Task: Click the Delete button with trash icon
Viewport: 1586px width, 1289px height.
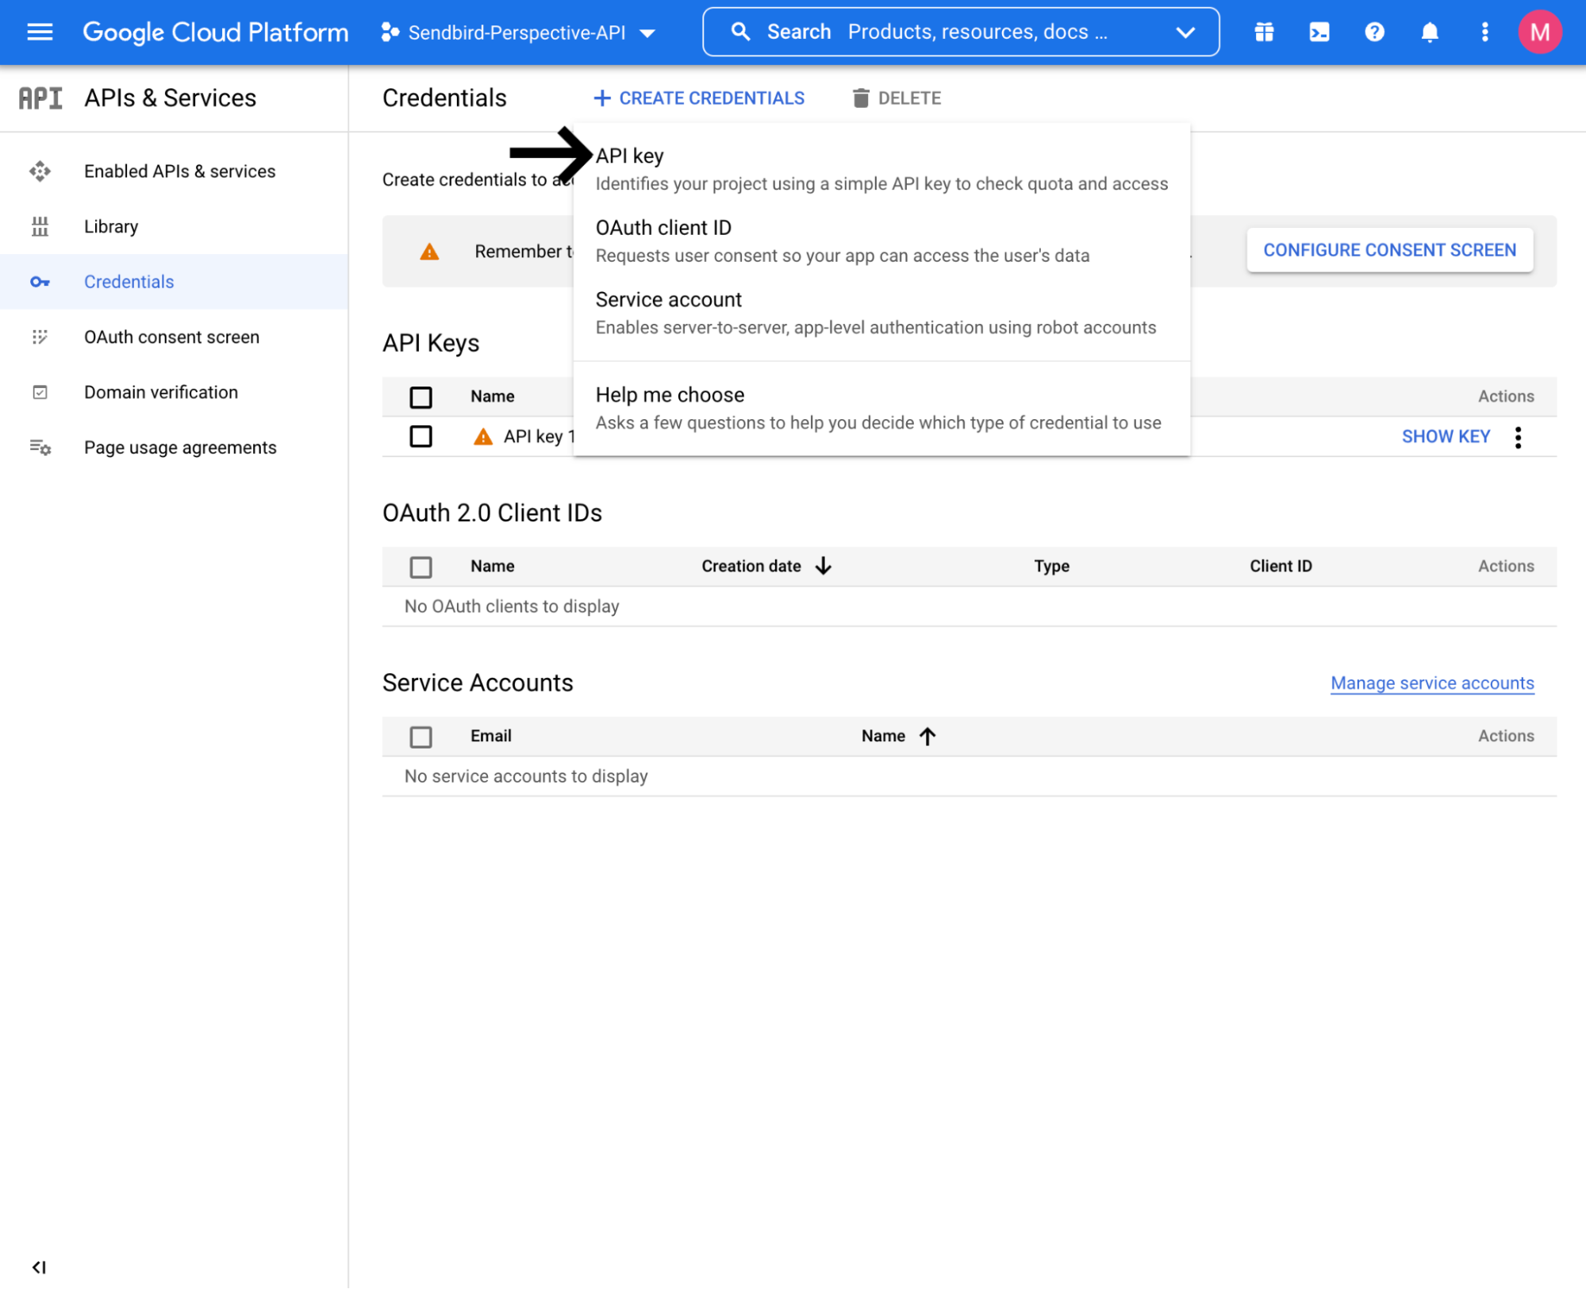Action: point(897,98)
